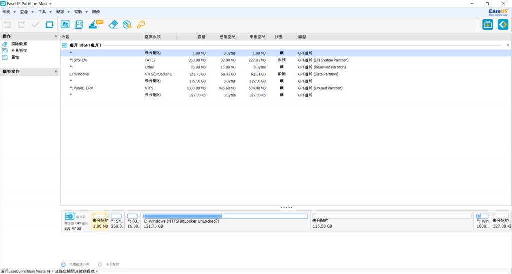Image resolution: width=512 pixels, height=274 pixels.
Task: Click the splitter dots above disk map
Action: click(x=286, y=207)
